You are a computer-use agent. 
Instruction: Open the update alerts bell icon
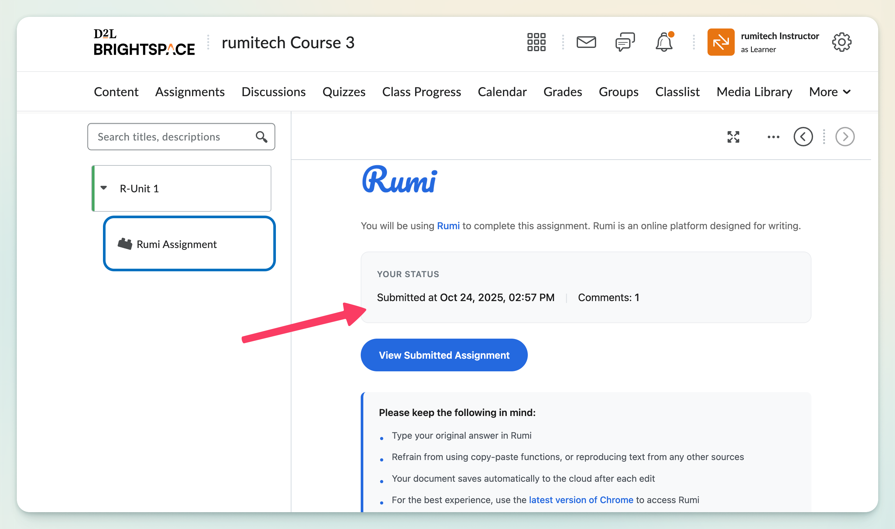[664, 42]
